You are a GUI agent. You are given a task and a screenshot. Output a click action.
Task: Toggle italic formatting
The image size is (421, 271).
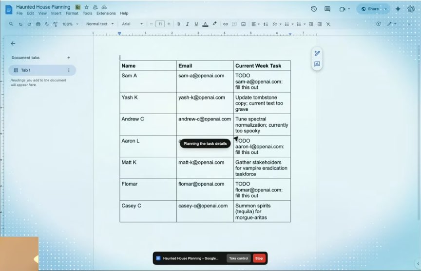(x=188, y=24)
